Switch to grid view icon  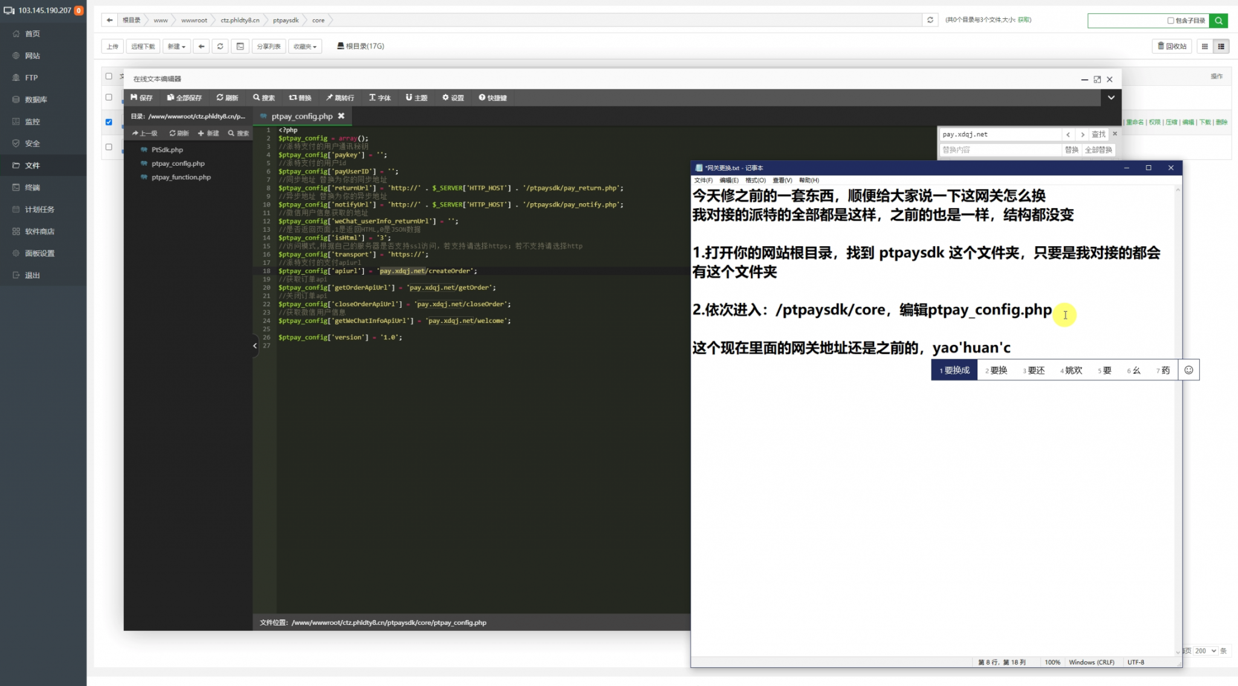(1205, 46)
